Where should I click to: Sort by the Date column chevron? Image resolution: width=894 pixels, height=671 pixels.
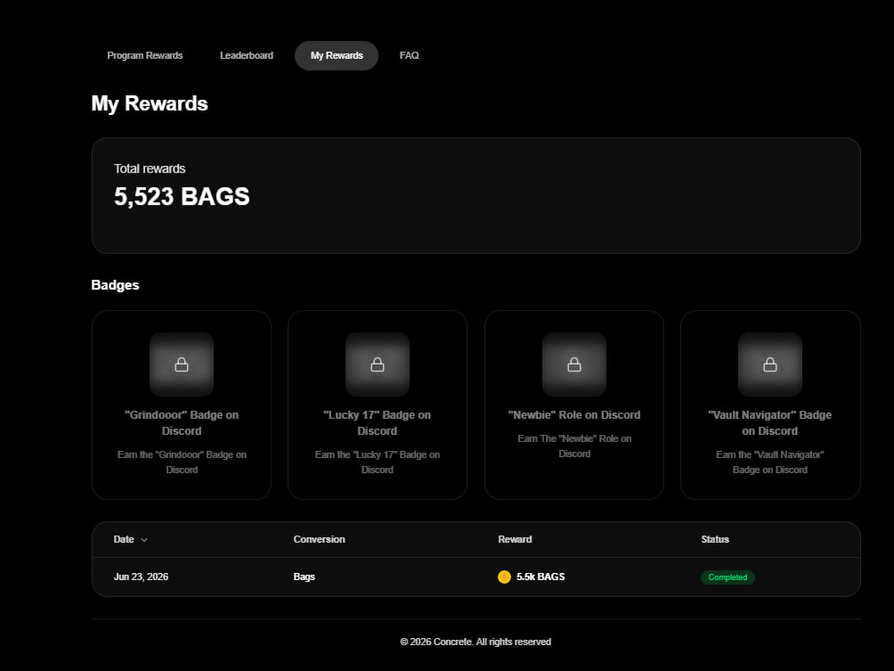(x=144, y=540)
